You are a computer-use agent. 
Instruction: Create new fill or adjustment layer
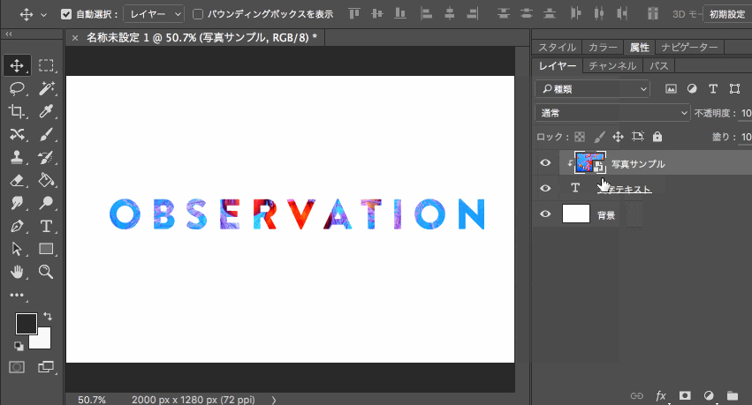pos(709,395)
